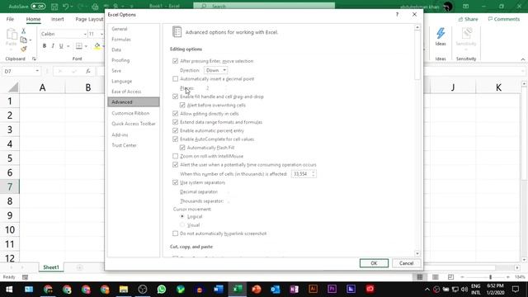Image resolution: width=528 pixels, height=297 pixels.
Task: Click the Windows Start button
Action: click(x=9, y=289)
